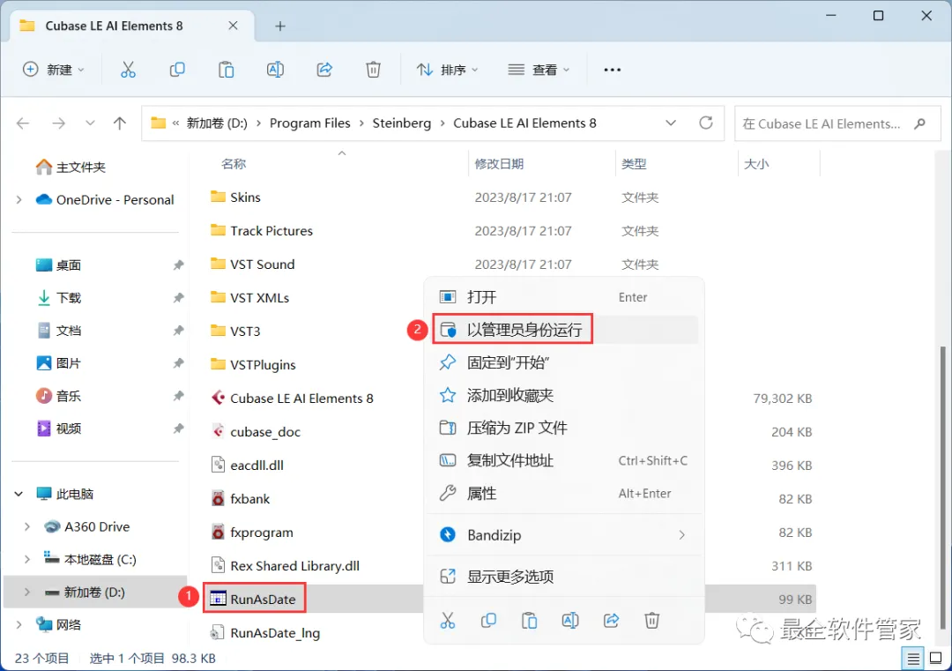
Task: Click the search magnifier icon
Action: pos(919,123)
